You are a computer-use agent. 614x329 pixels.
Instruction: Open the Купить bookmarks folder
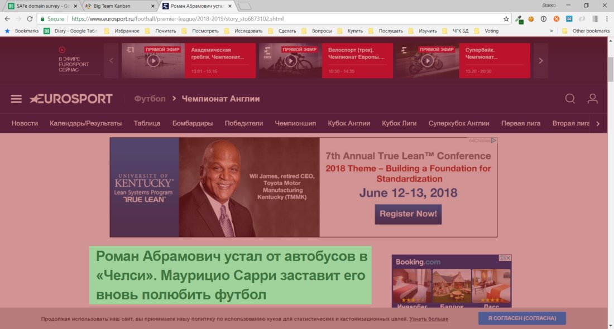[x=350, y=31]
